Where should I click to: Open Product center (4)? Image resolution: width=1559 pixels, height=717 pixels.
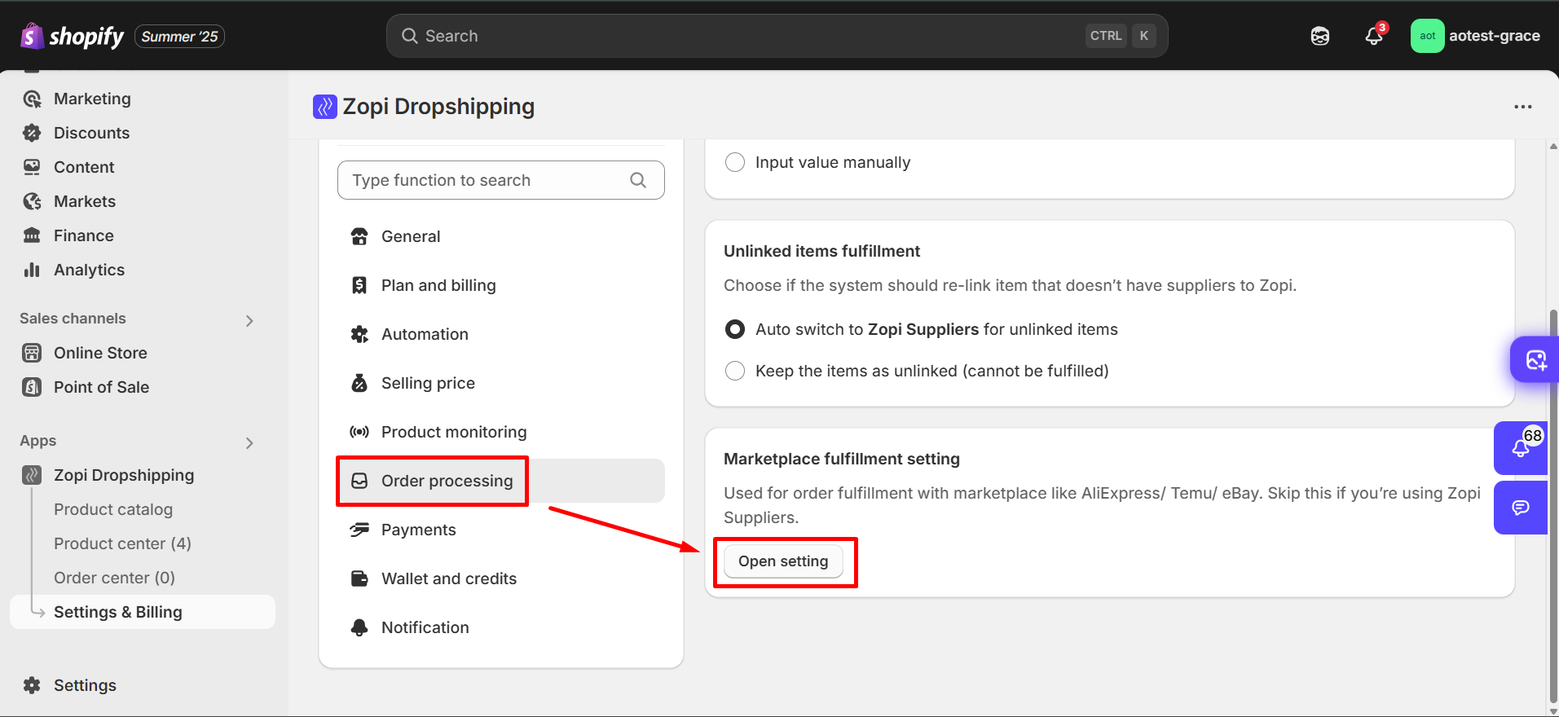click(122, 543)
